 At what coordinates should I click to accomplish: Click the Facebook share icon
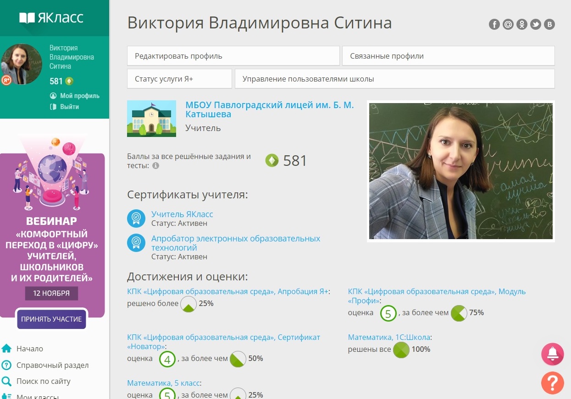coord(494,25)
